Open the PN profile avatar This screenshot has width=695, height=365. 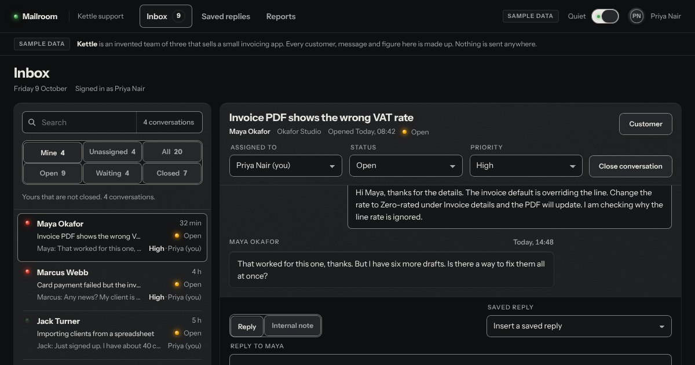tap(637, 16)
